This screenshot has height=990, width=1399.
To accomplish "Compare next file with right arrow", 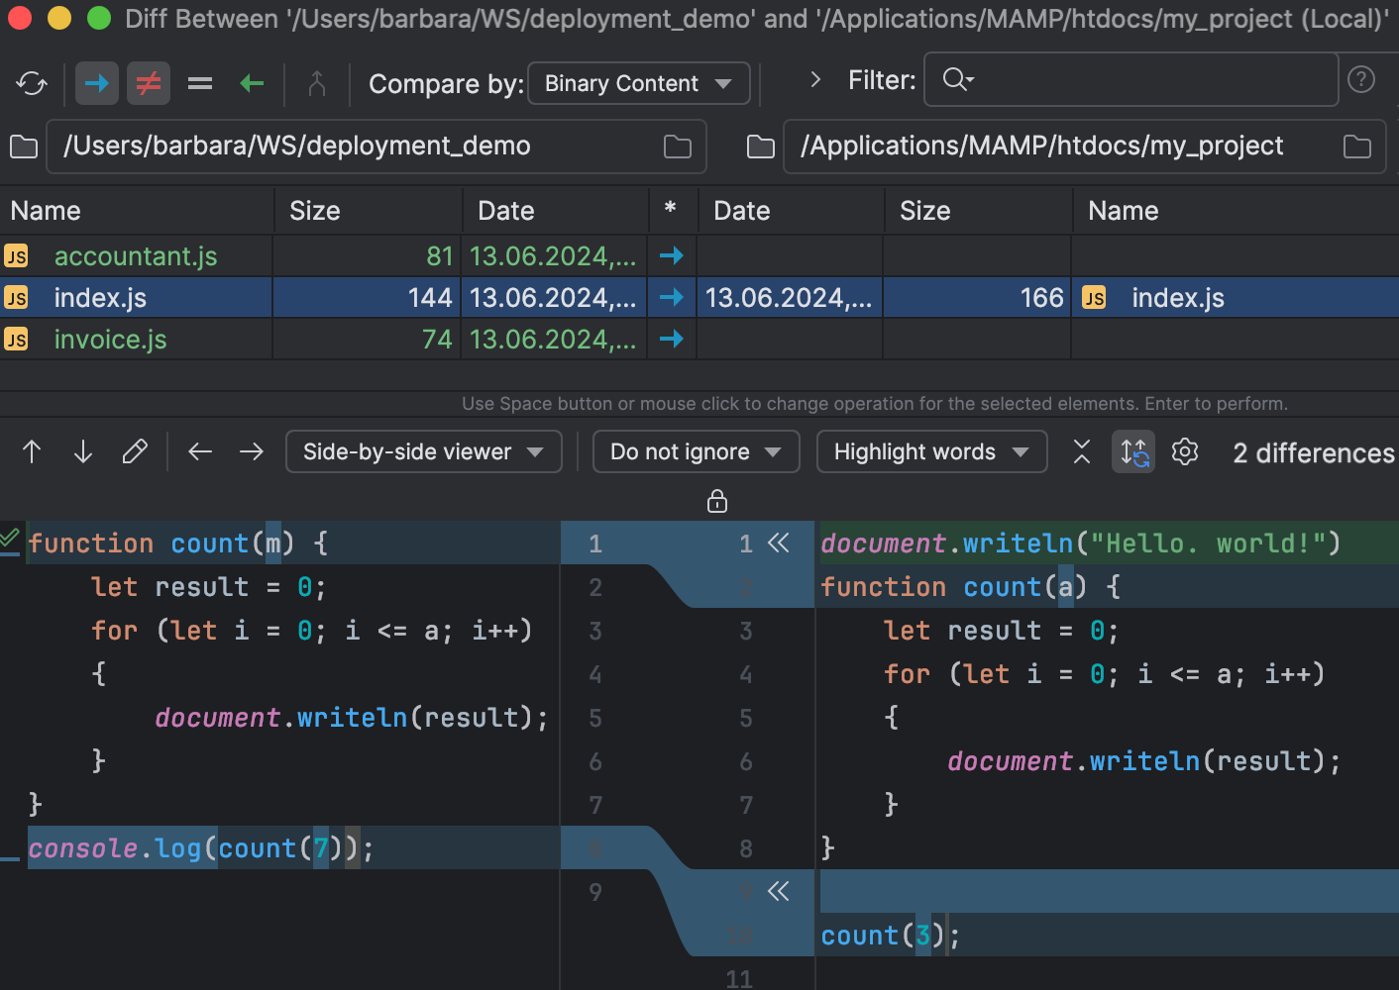I will pos(252,452).
